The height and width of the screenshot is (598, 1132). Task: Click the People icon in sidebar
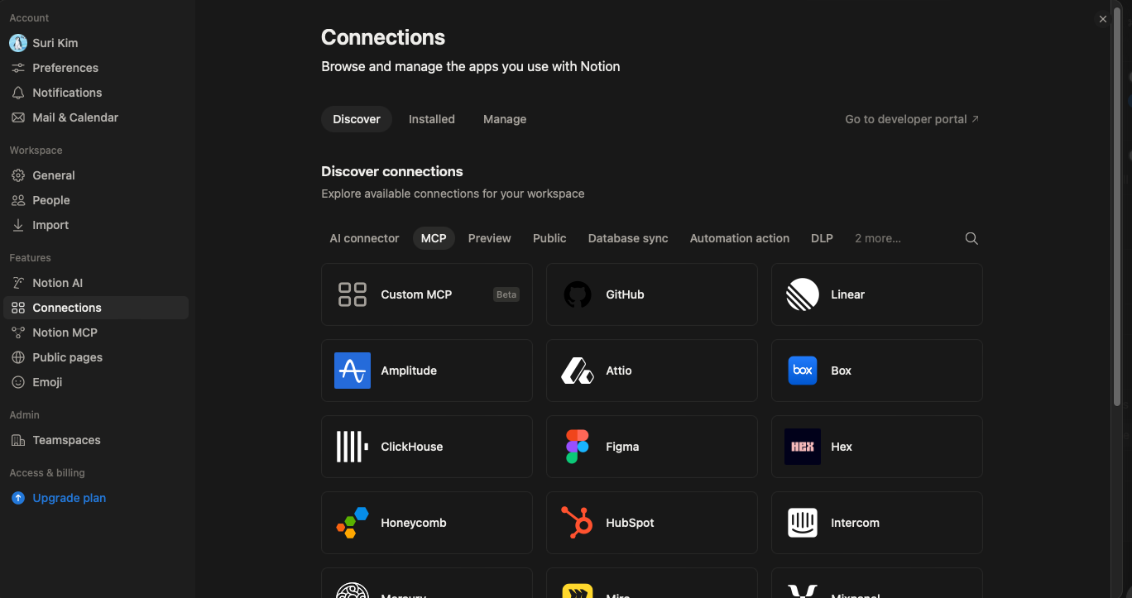coord(18,200)
